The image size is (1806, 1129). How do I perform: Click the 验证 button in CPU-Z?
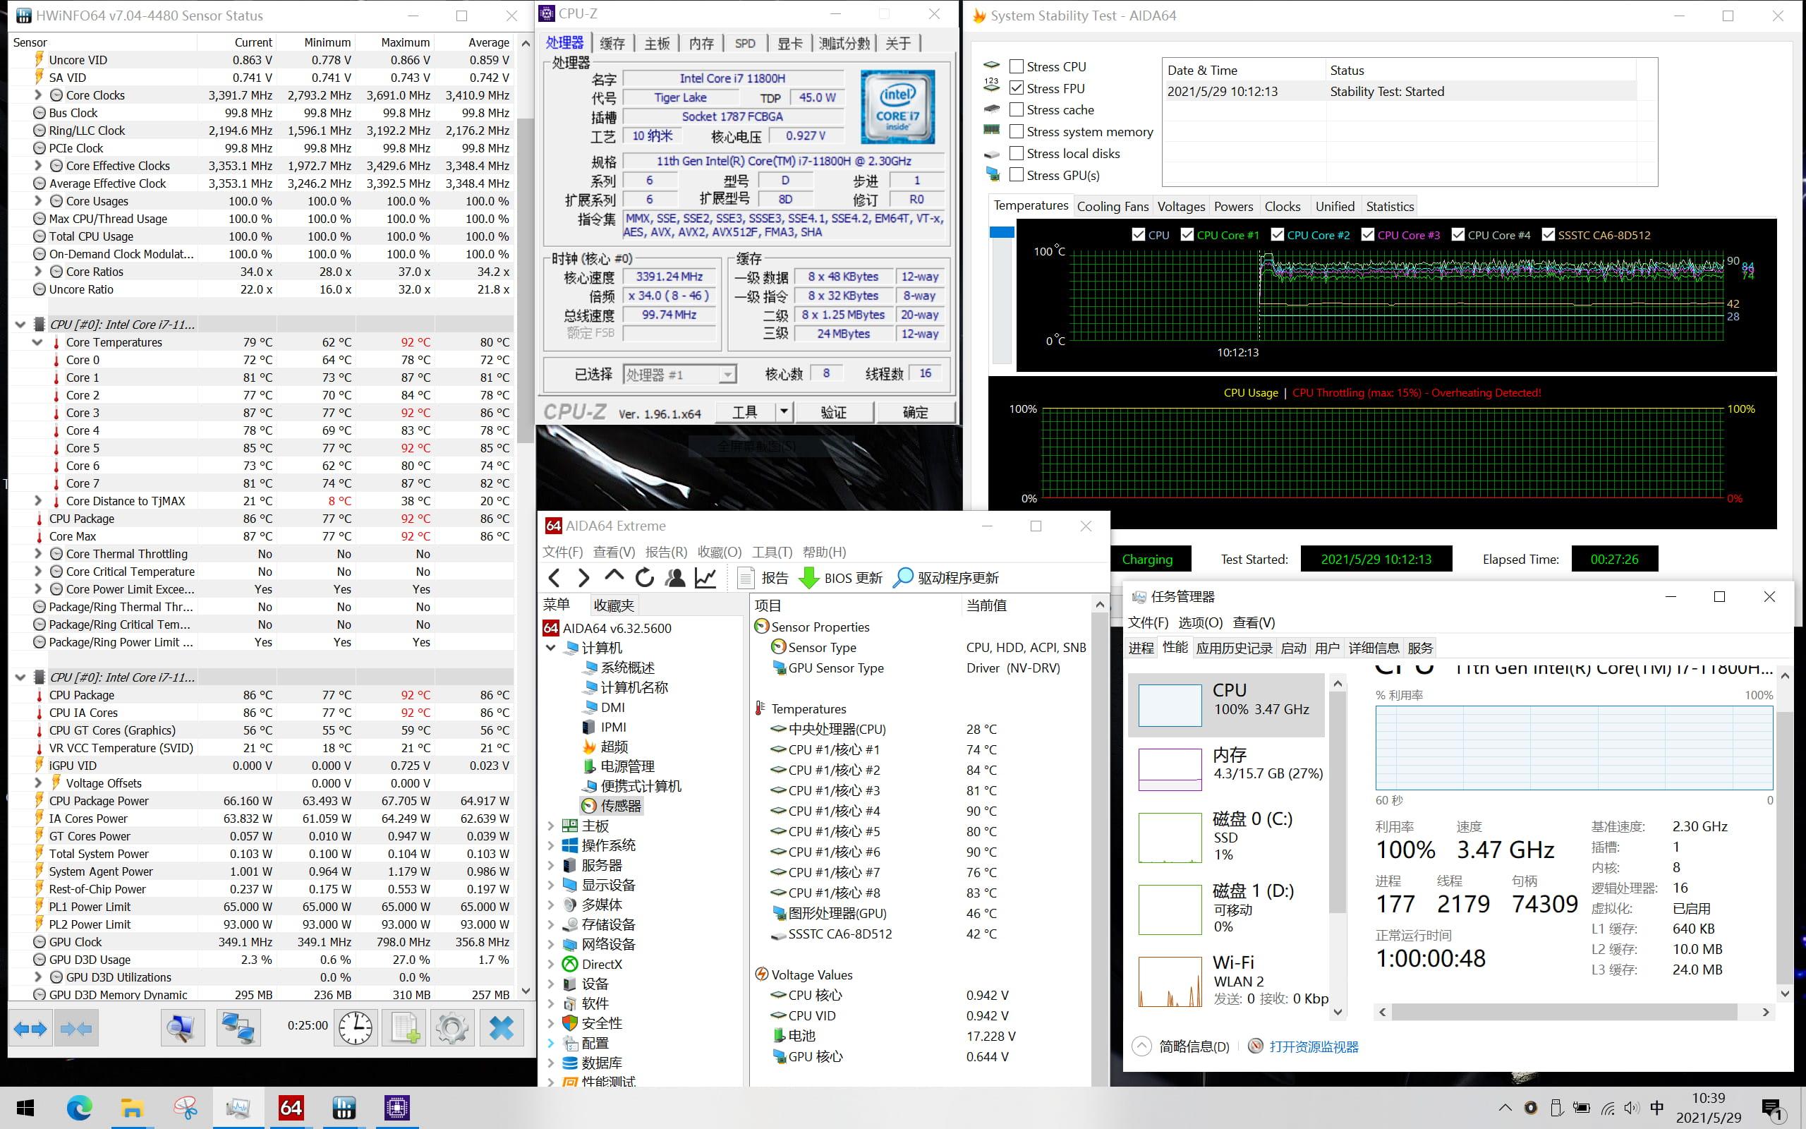tap(834, 412)
